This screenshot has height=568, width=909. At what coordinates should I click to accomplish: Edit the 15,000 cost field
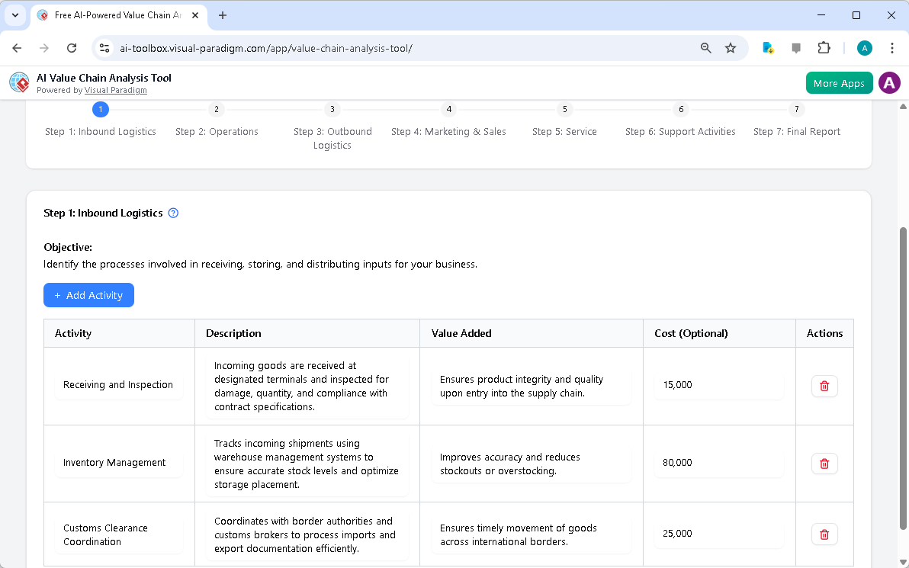pyautogui.click(x=718, y=385)
